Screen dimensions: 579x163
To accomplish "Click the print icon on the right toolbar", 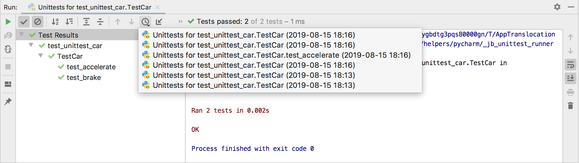I will [571, 92].
